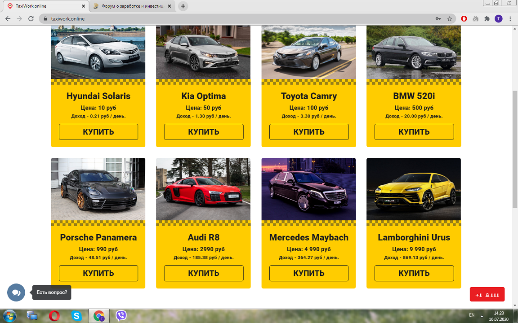Open Viber from the taskbar

point(121,316)
